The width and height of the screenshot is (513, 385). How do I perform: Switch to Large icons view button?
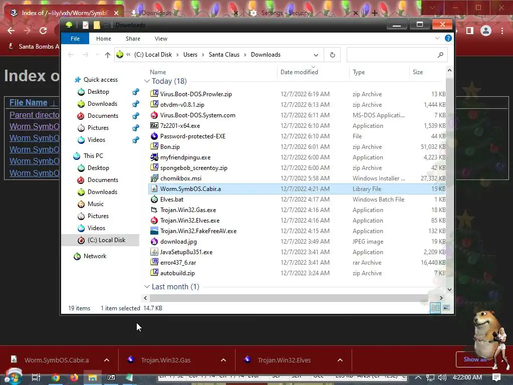point(446,308)
